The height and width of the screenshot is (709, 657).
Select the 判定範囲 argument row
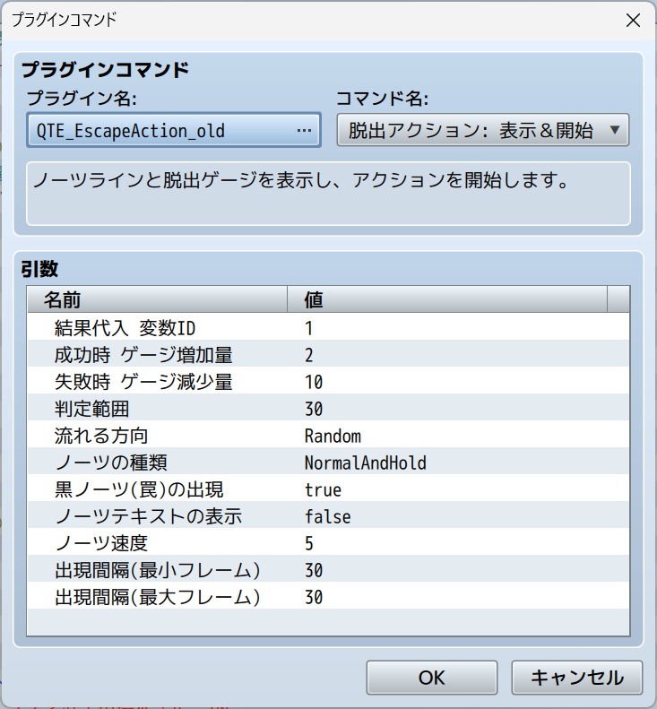328,409
